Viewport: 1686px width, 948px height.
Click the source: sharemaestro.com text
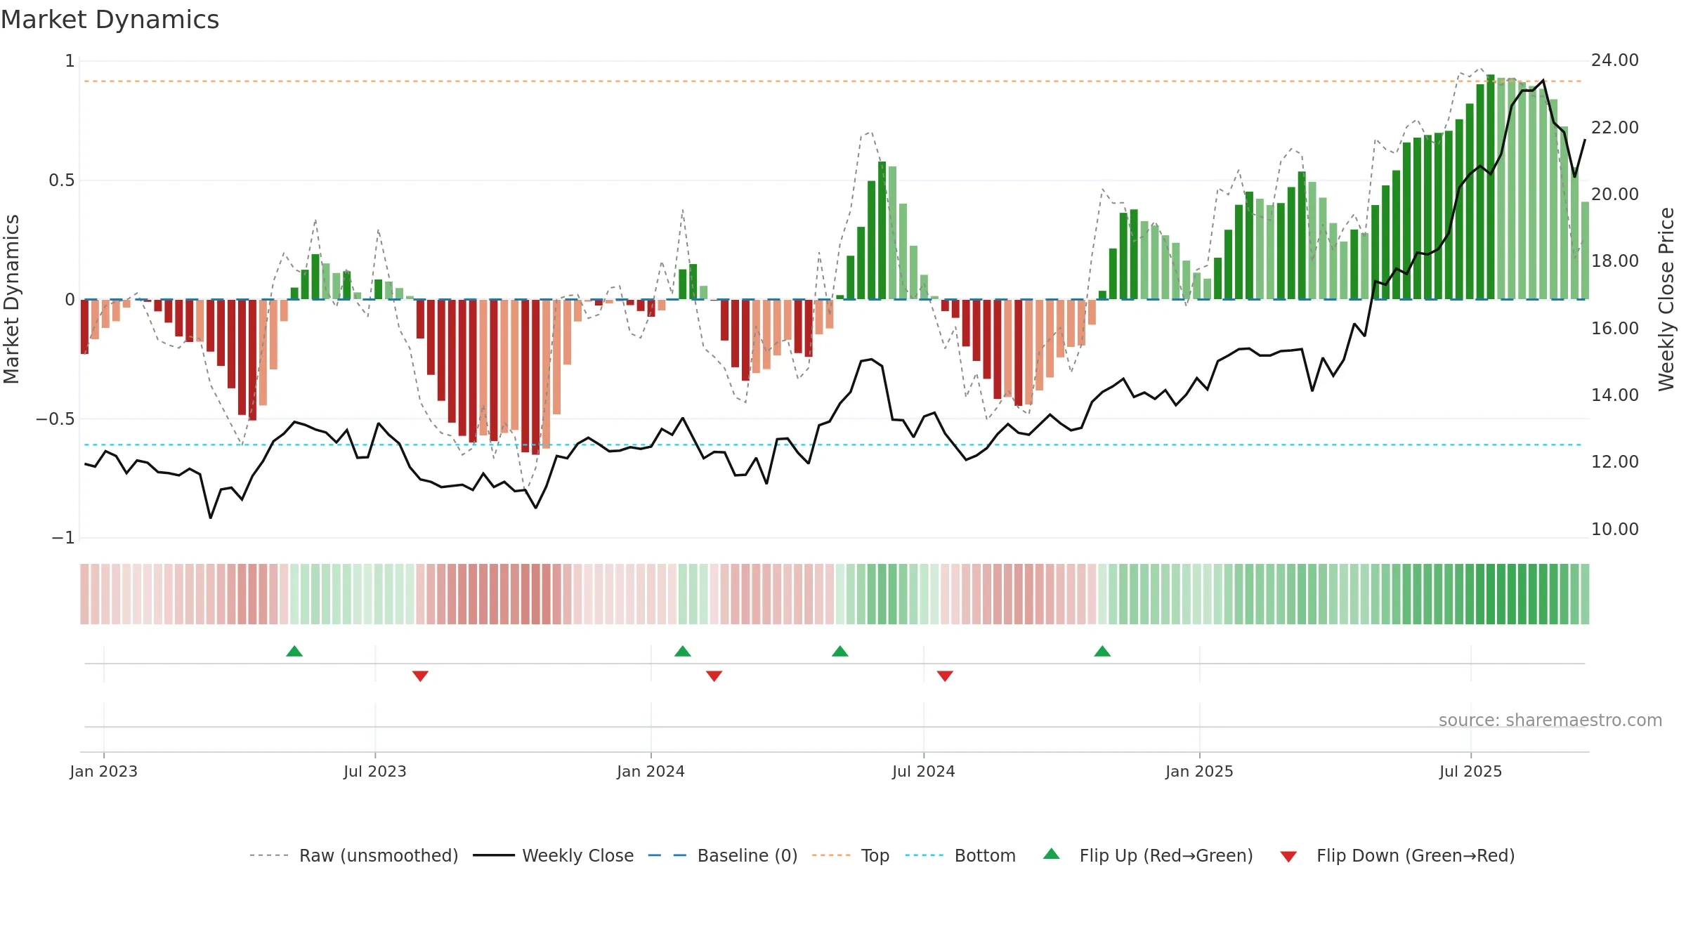click(x=1550, y=720)
